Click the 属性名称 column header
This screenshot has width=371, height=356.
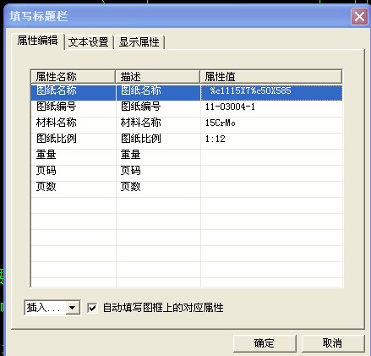[x=73, y=76]
